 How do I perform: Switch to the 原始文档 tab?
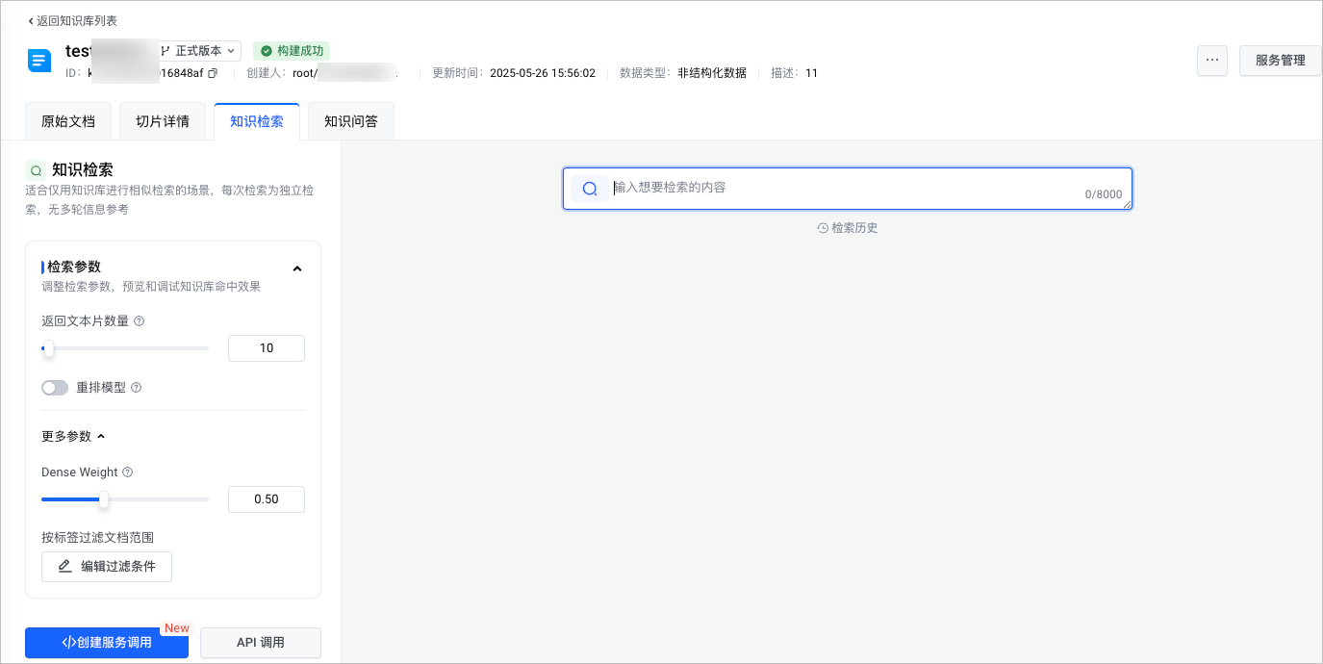click(x=68, y=122)
